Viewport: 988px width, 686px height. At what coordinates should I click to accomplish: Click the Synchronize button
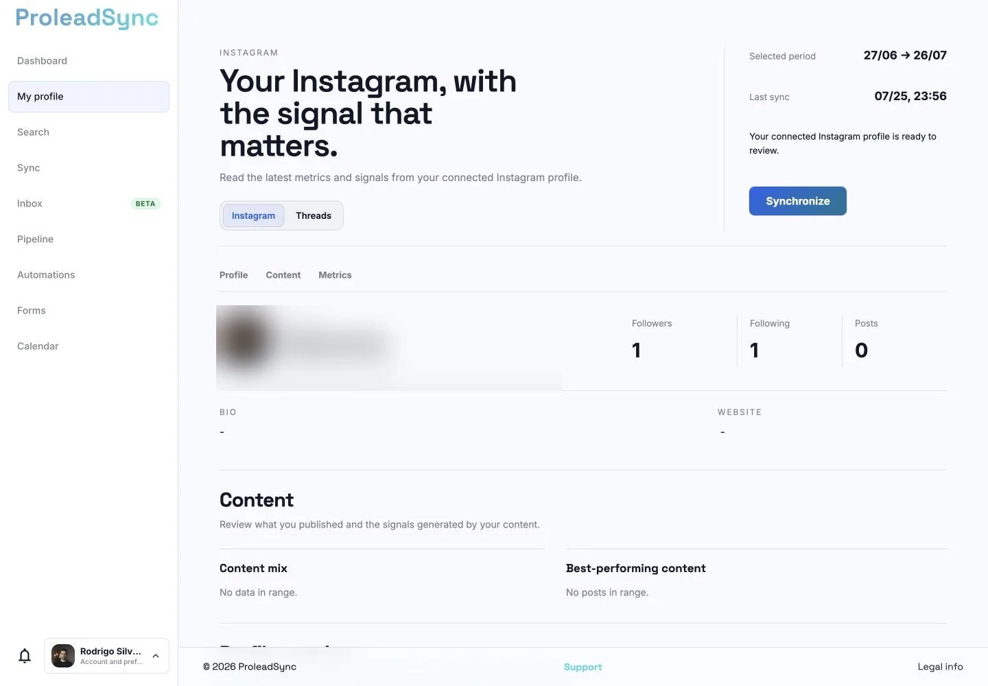[x=798, y=201]
